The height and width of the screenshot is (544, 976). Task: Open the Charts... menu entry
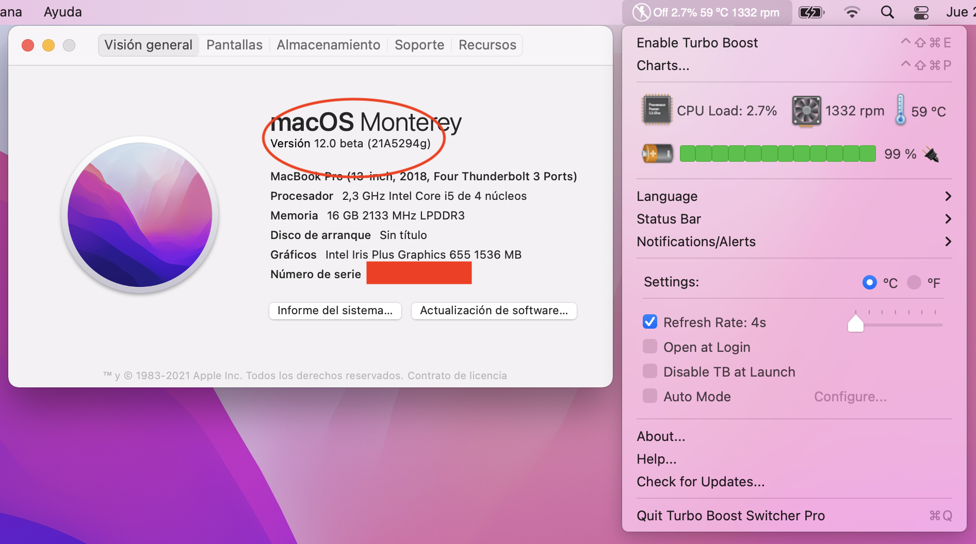coord(794,65)
